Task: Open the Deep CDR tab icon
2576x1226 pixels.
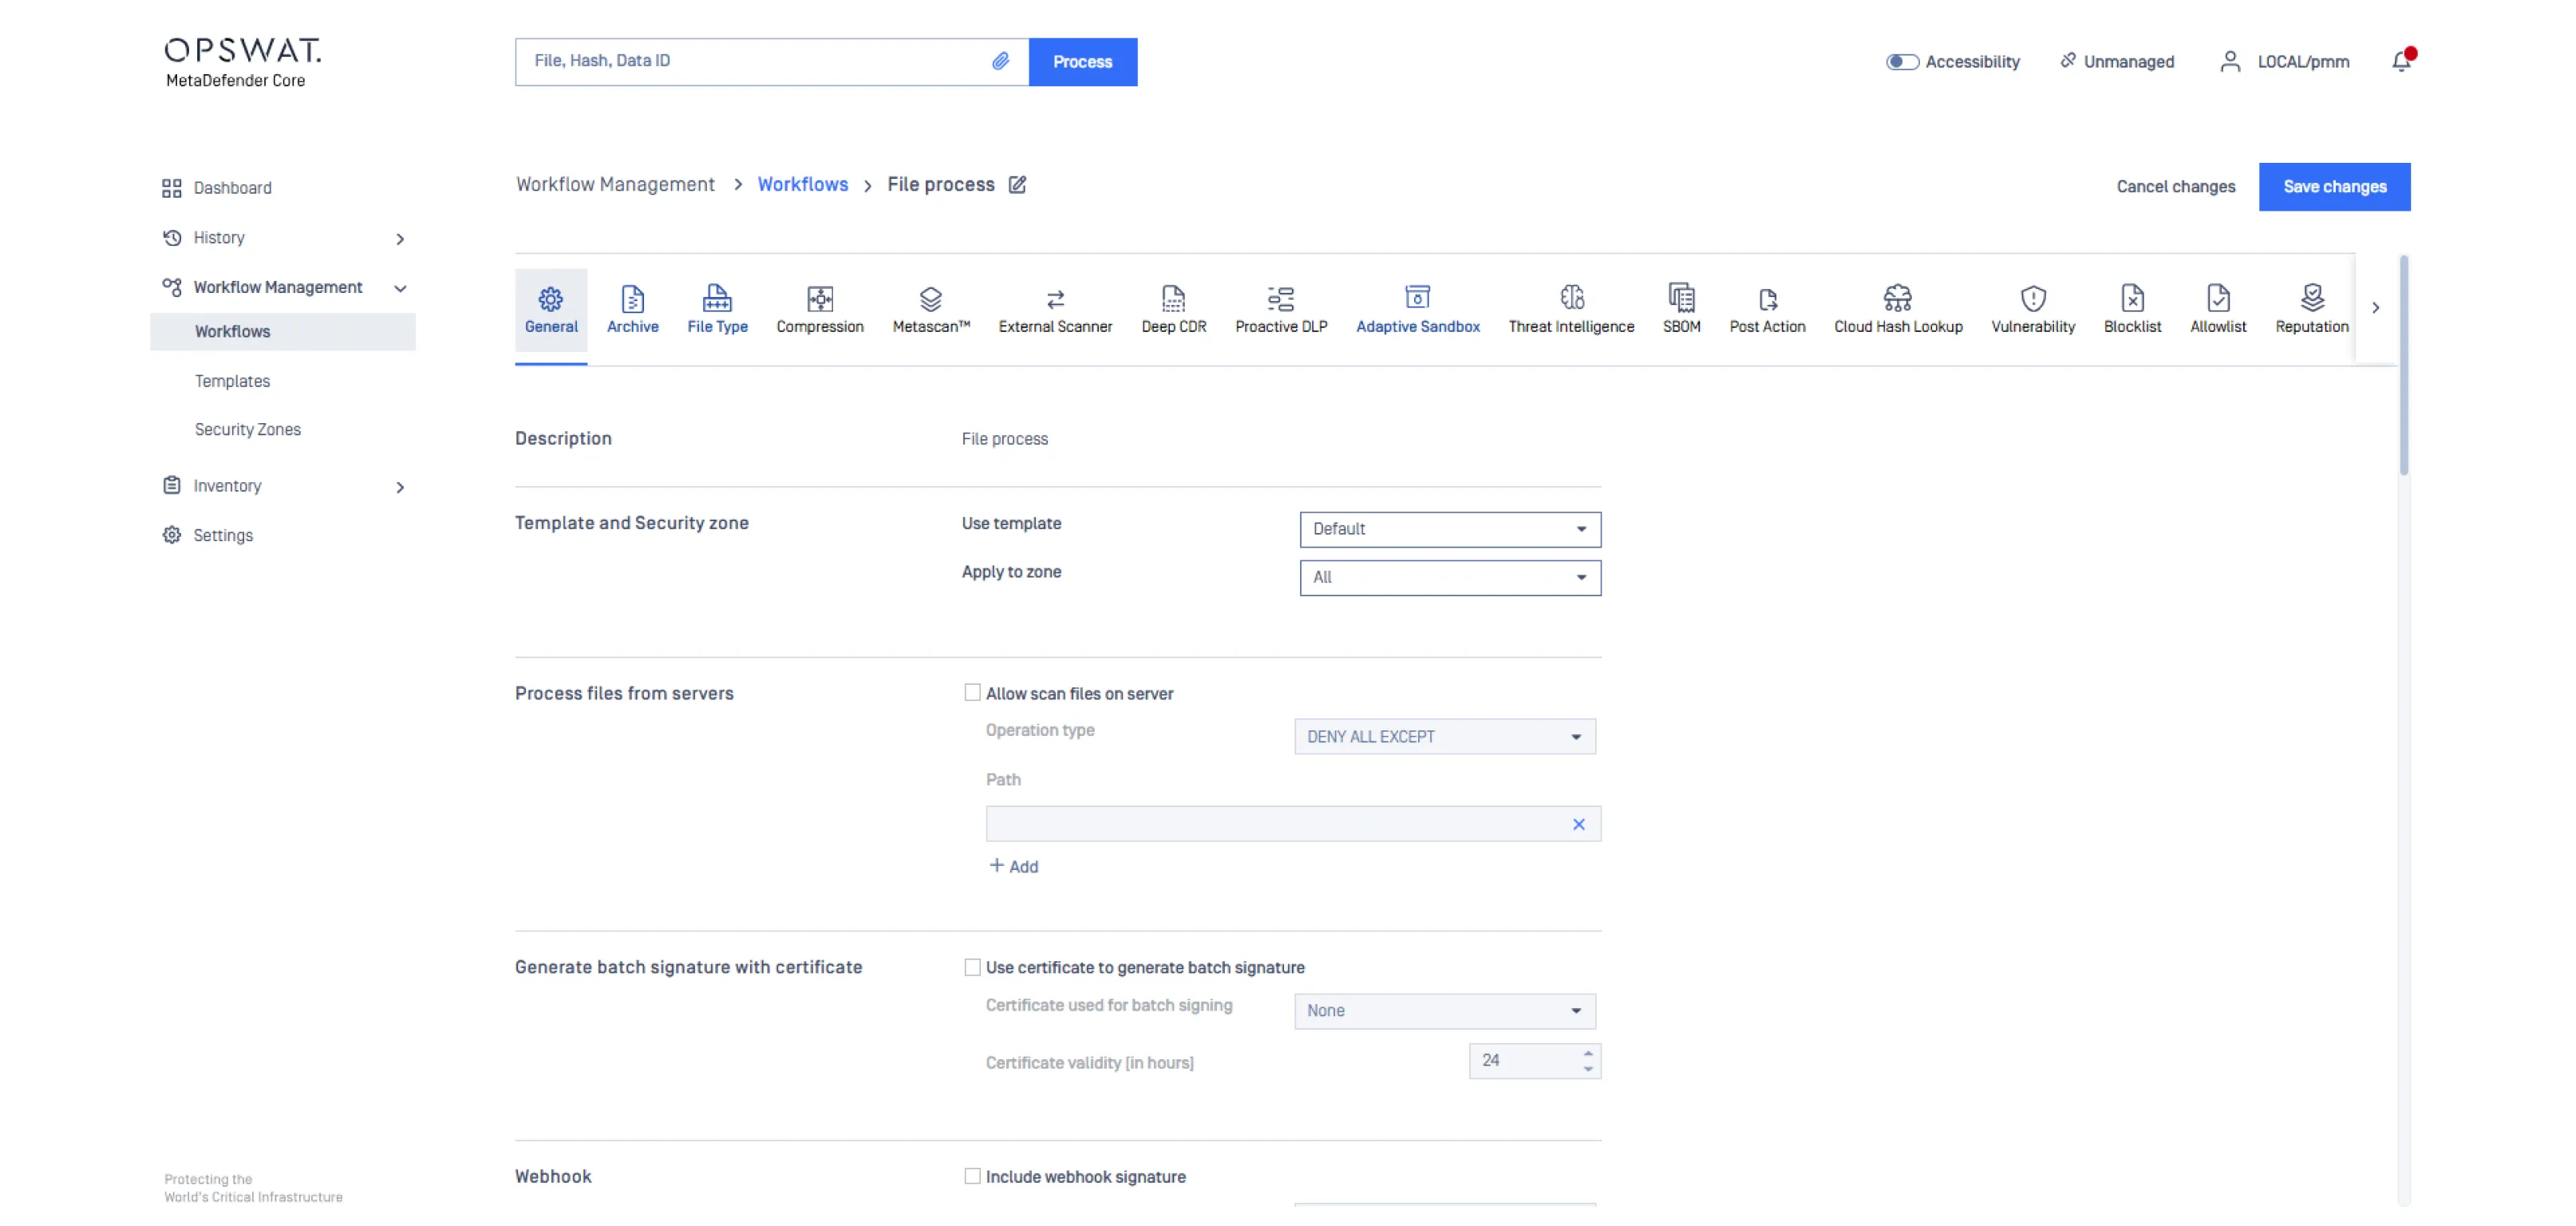Action: [x=1173, y=298]
